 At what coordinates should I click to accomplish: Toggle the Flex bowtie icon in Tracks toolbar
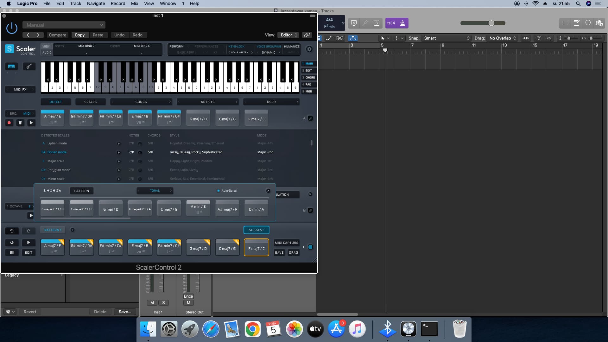pyautogui.click(x=340, y=38)
